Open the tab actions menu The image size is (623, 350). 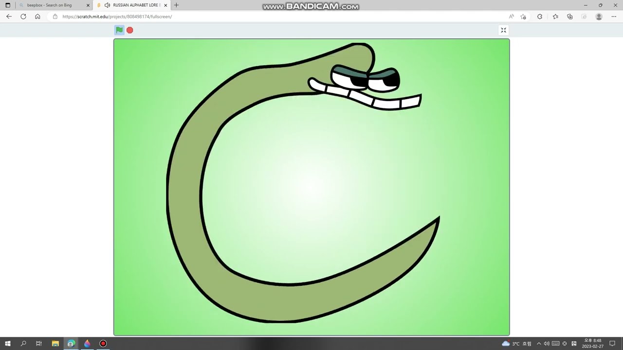click(x=7, y=5)
